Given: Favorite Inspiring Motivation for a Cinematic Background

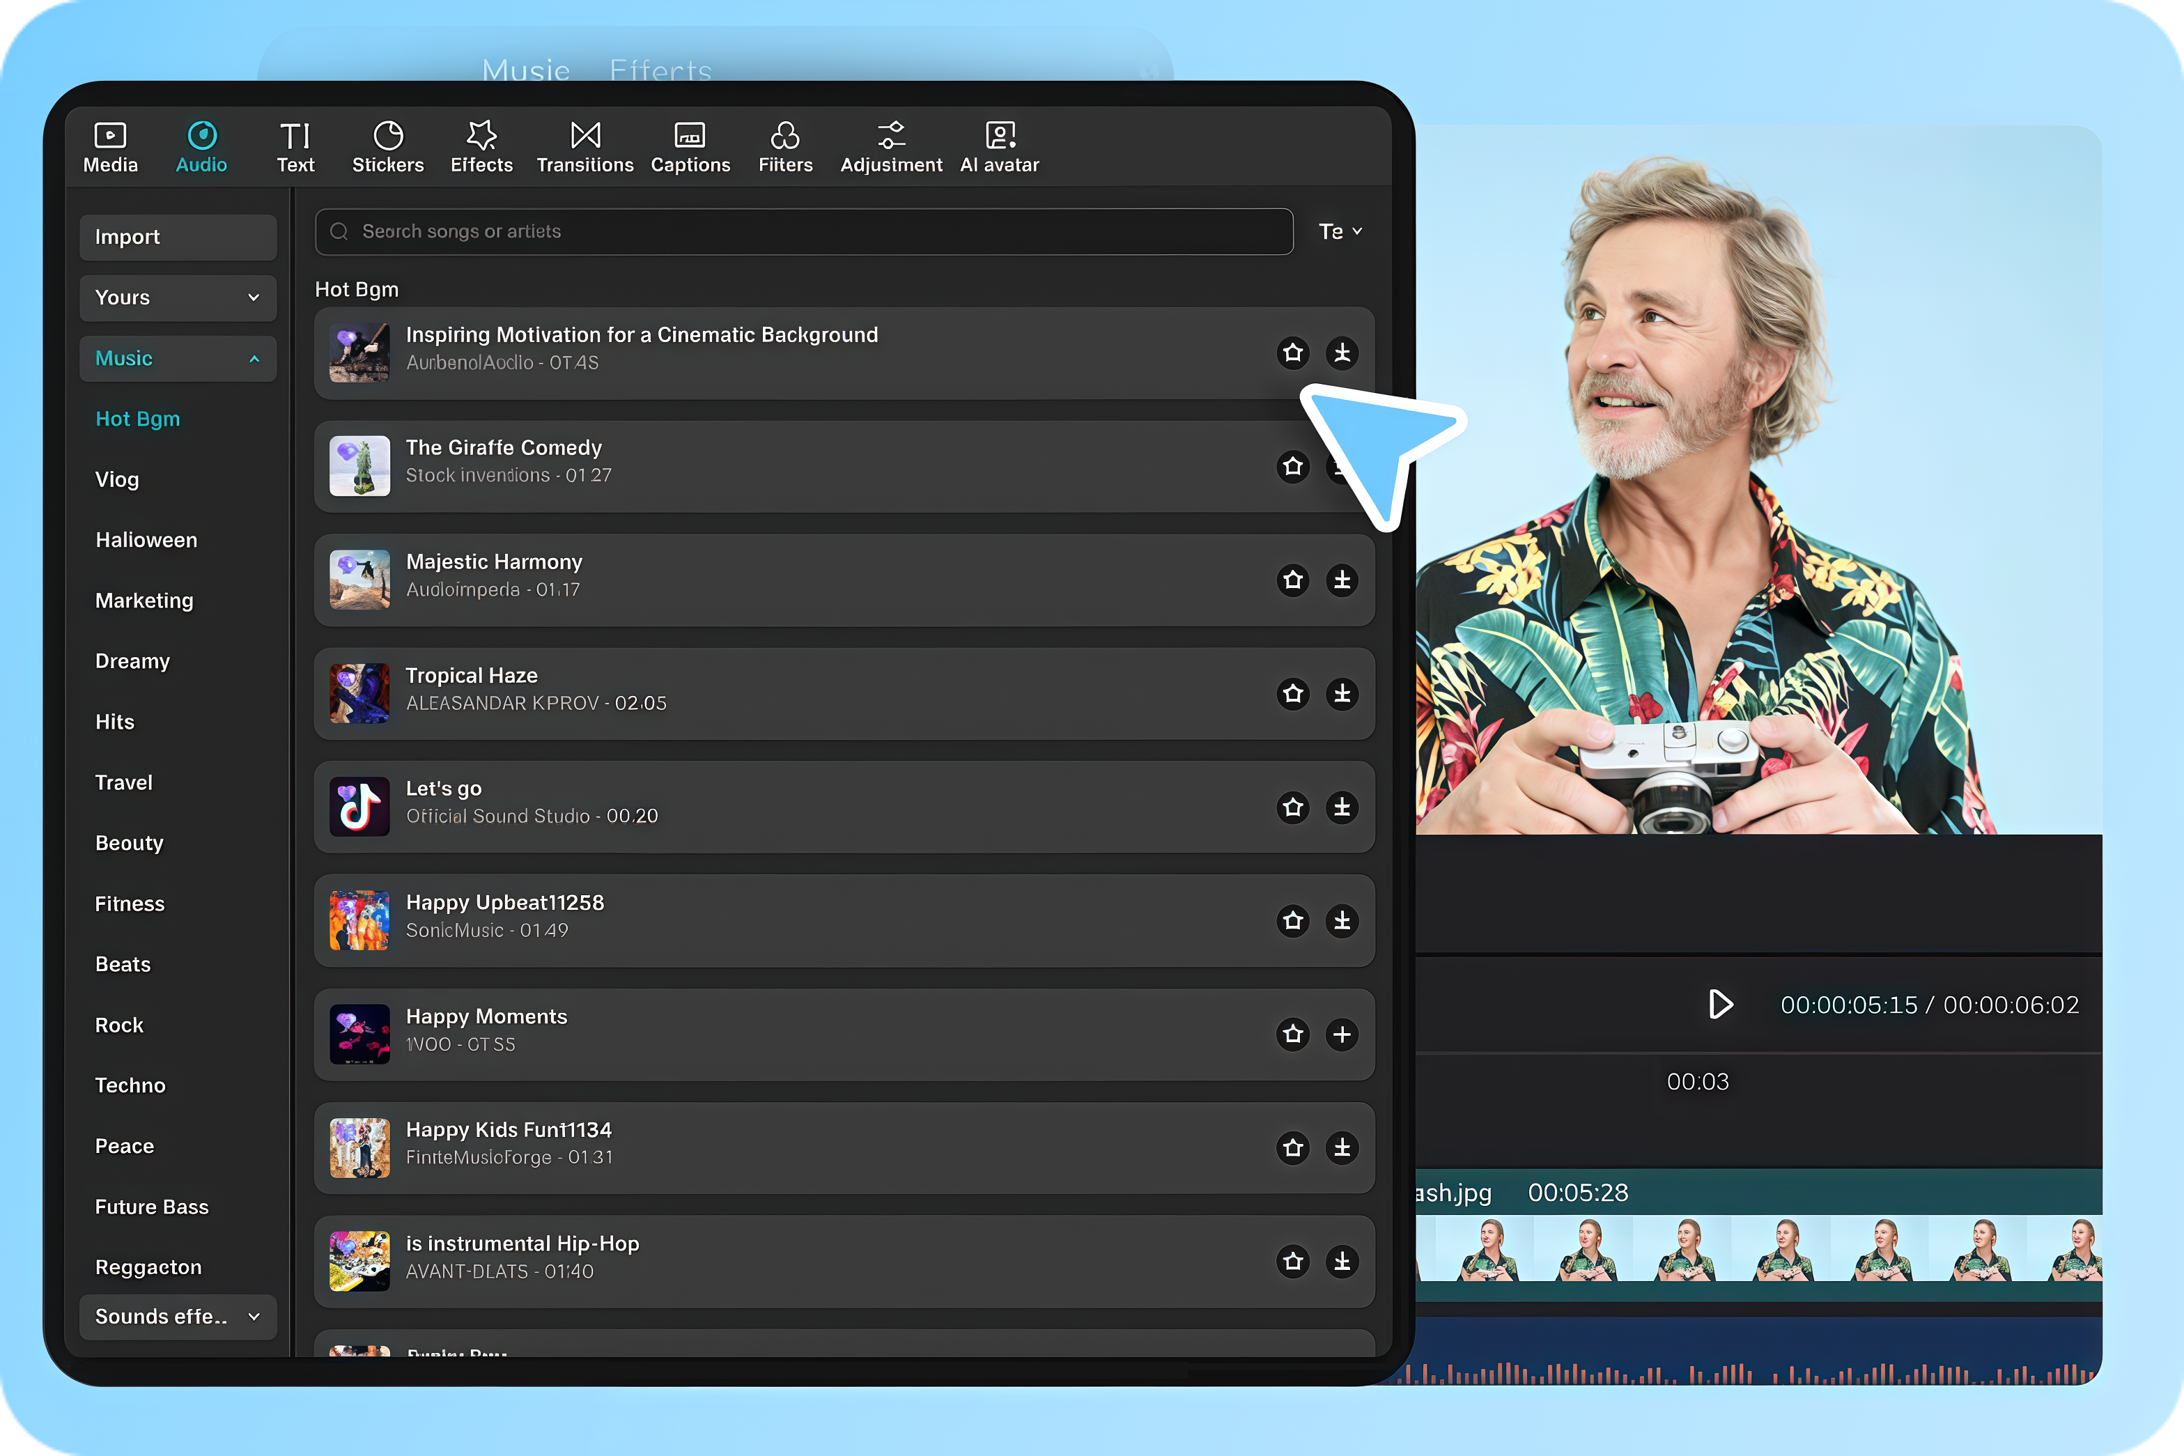Looking at the screenshot, I should [x=1292, y=353].
